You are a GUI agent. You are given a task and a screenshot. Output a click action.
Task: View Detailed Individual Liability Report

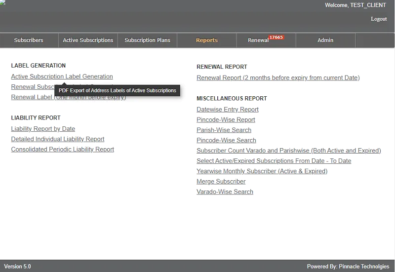[x=58, y=139]
